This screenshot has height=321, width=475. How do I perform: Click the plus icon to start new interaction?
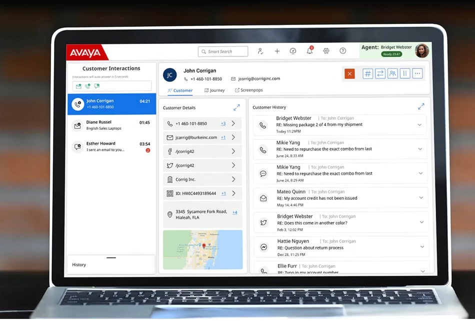[x=277, y=51]
